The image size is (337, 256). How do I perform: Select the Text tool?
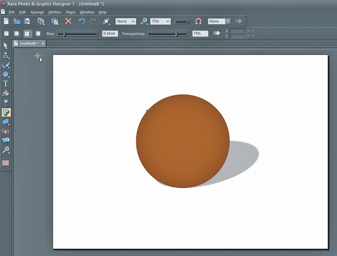pos(6,84)
